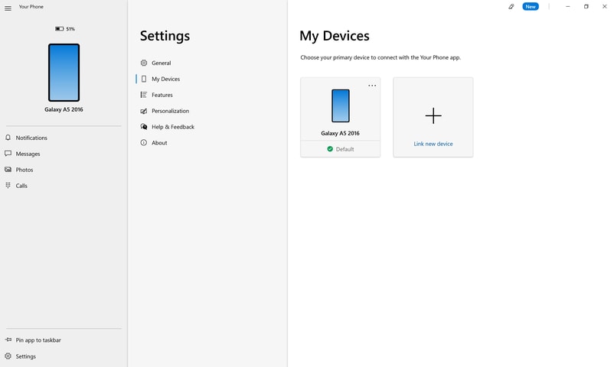Click the pen icon in title bar
The image size is (614, 367).
click(x=511, y=7)
